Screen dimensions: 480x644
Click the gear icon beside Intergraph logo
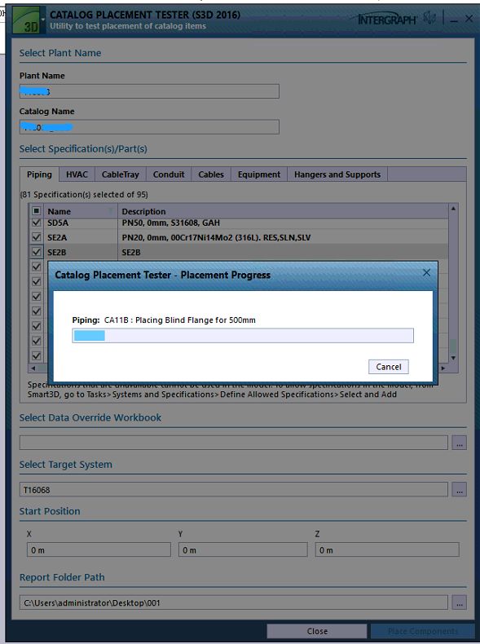coord(429,18)
